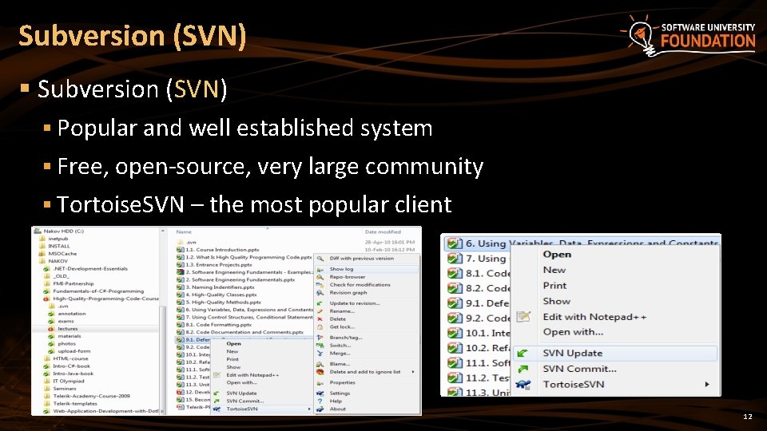Click the red-marked folder icon next to lectures

[x=51, y=329]
